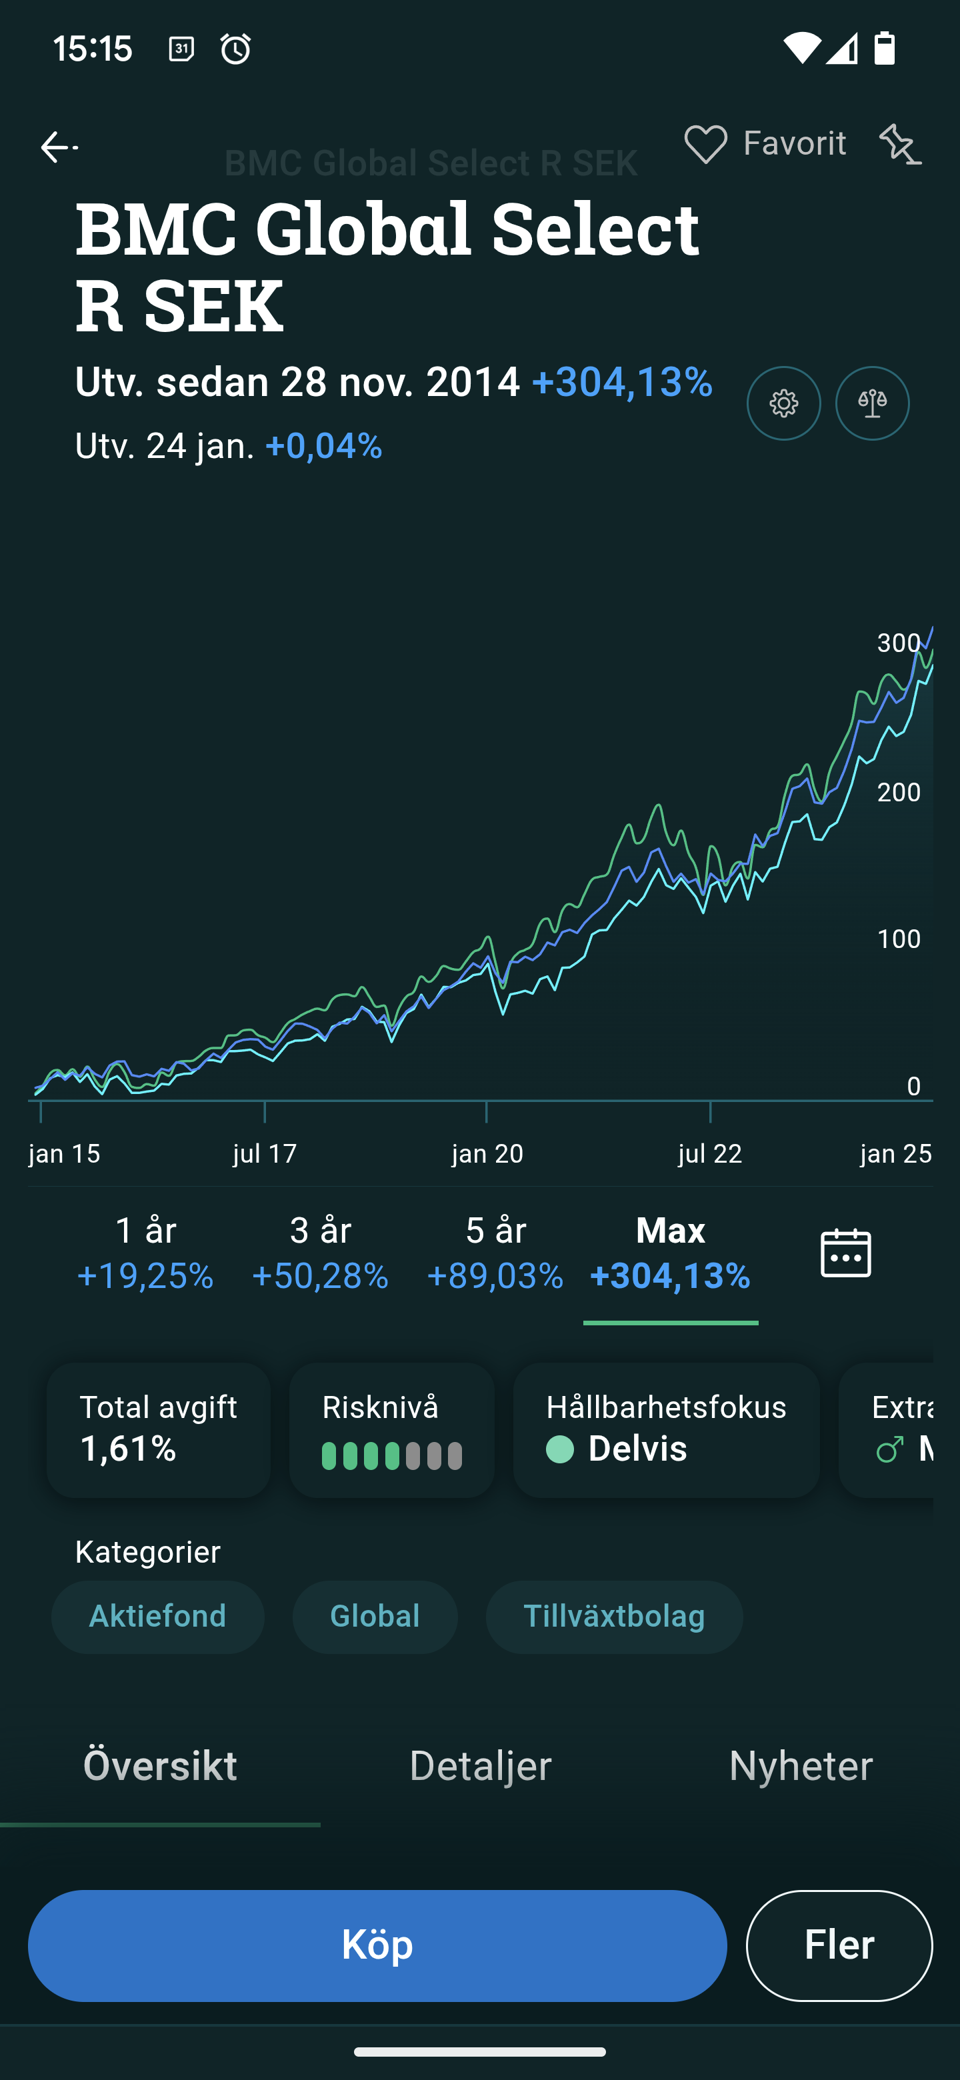Expand the Fler options button
The image size is (960, 2080).
pos(839,1945)
